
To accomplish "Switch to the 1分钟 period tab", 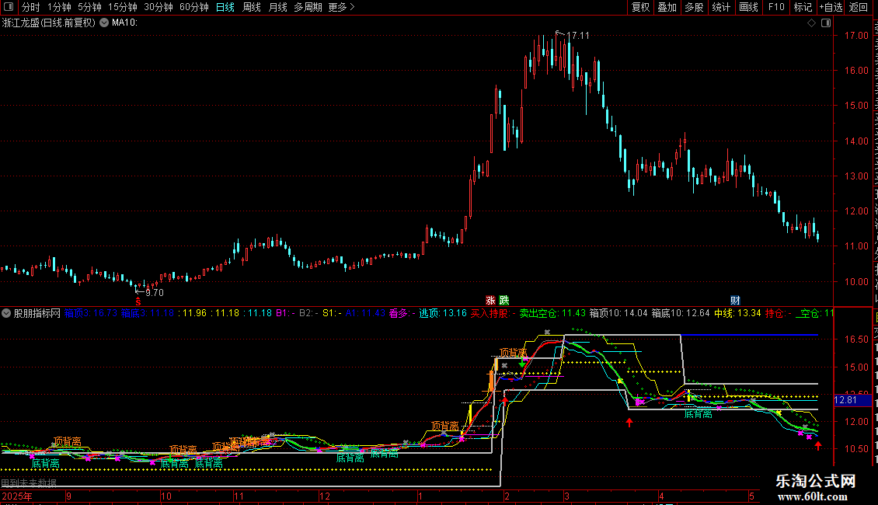I will (59, 7).
